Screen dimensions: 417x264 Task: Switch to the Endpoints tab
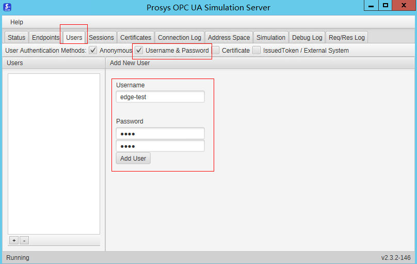click(x=45, y=38)
